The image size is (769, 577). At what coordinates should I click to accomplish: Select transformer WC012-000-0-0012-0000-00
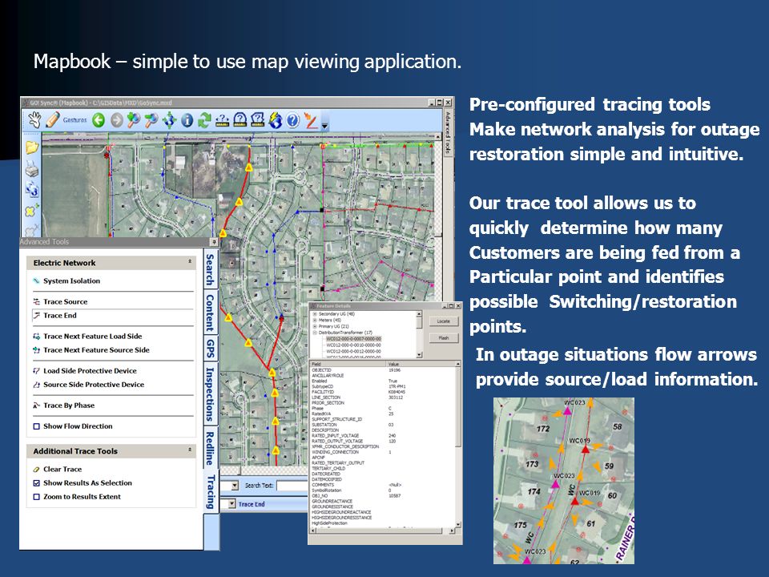(353, 351)
